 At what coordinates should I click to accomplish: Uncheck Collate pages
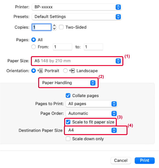tap(68, 96)
